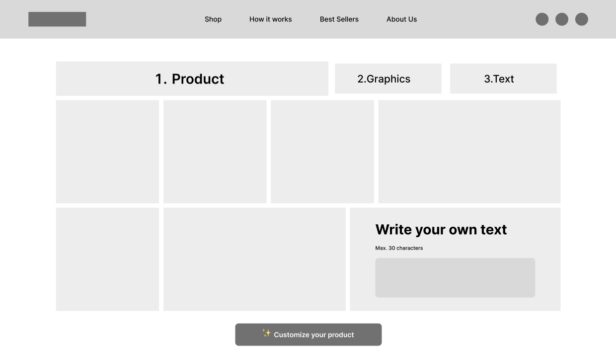
Task: Click the sparkles icon on Customize button
Action: click(x=267, y=333)
